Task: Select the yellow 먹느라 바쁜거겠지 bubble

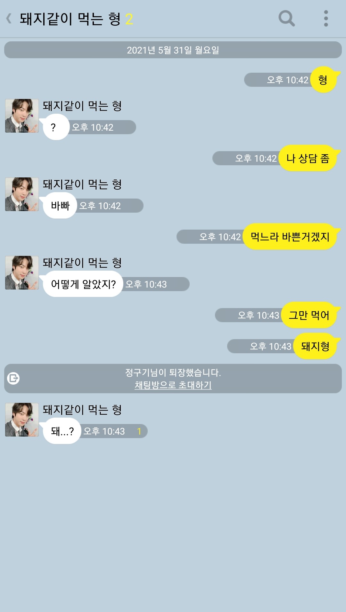Action: (290, 237)
